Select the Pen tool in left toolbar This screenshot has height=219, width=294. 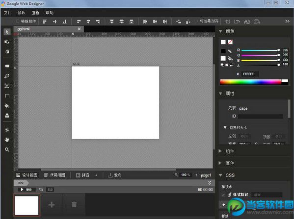point(7,76)
